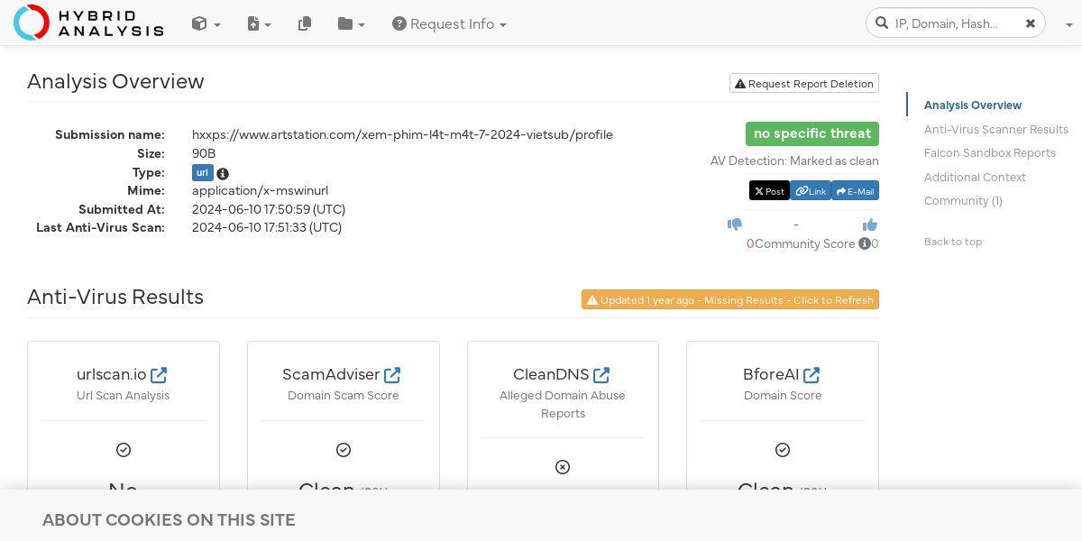The width and height of the screenshot is (1082, 541).
Task: Copy the report Link button
Action: (x=811, y=190)
